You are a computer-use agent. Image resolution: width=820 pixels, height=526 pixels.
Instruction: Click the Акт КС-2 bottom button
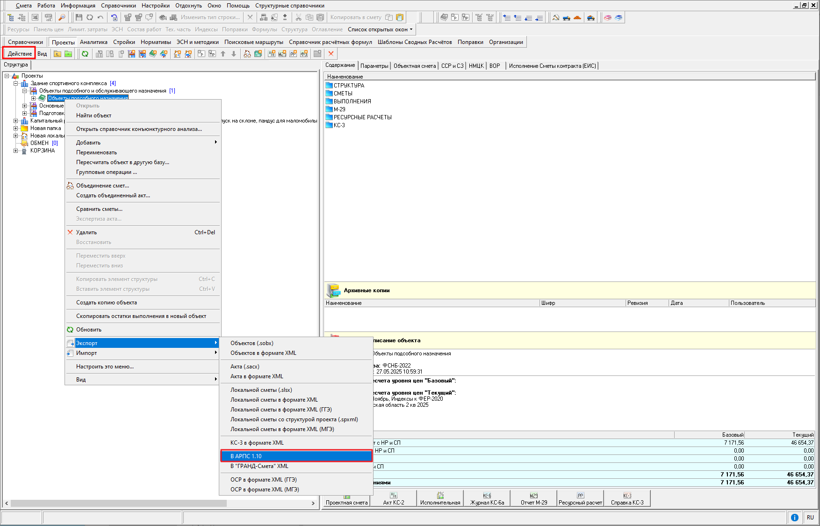pyautogui.click(x=394, y=498)
